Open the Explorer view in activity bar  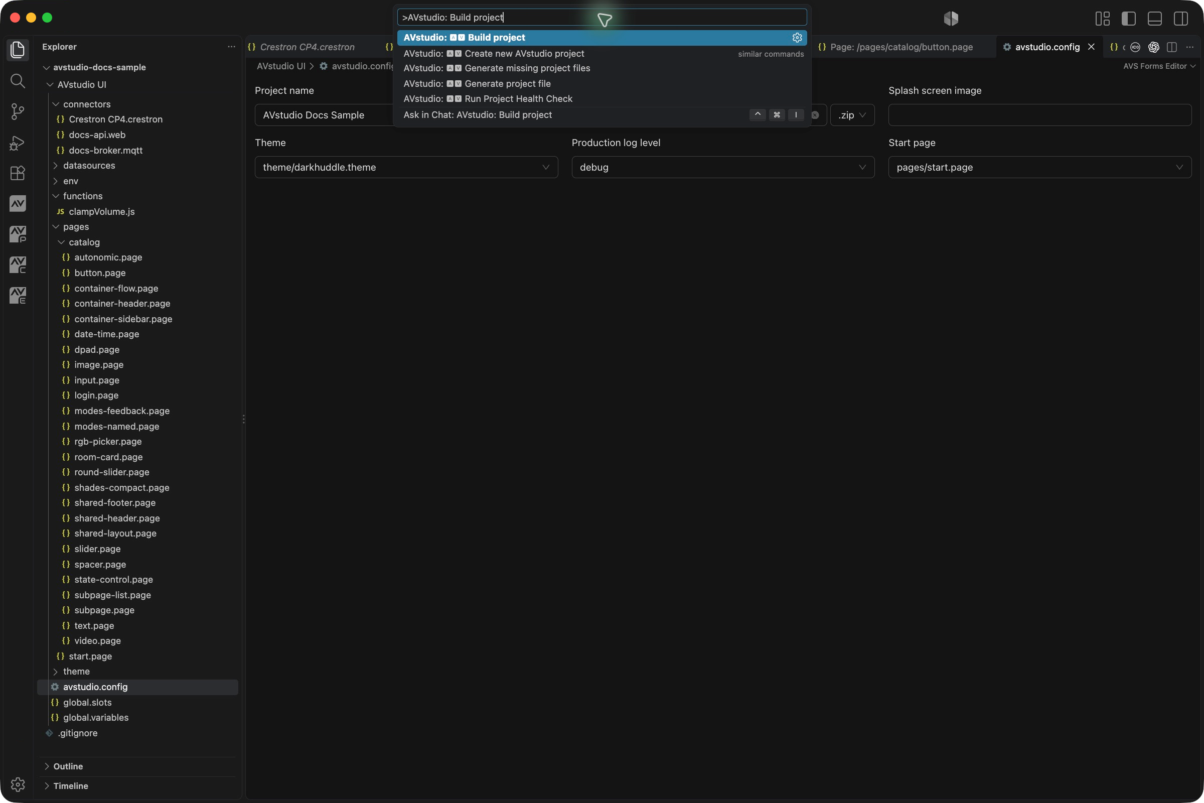tap(18, 50)
